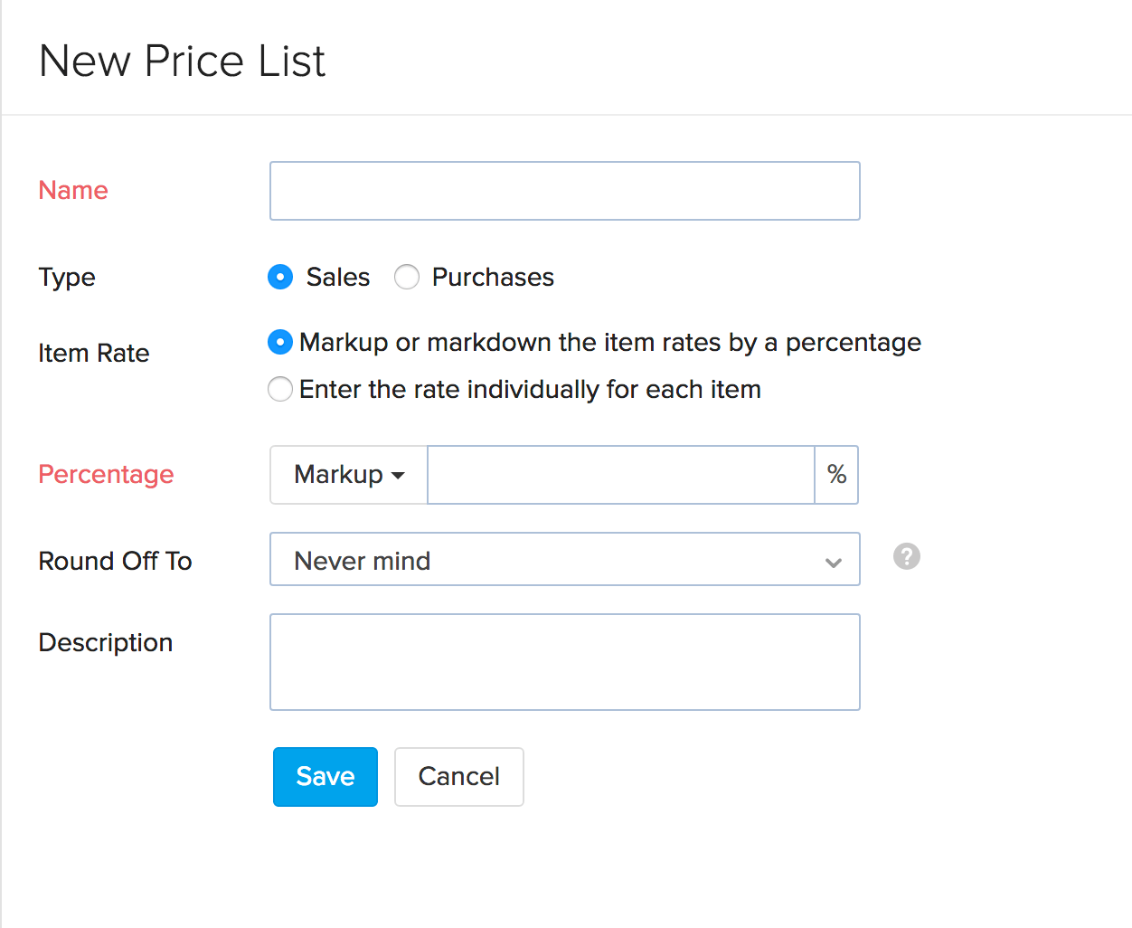The height and width of the screenshot is (928, 1132).
Task: Open the Markup dropdown
Action: 348,474
